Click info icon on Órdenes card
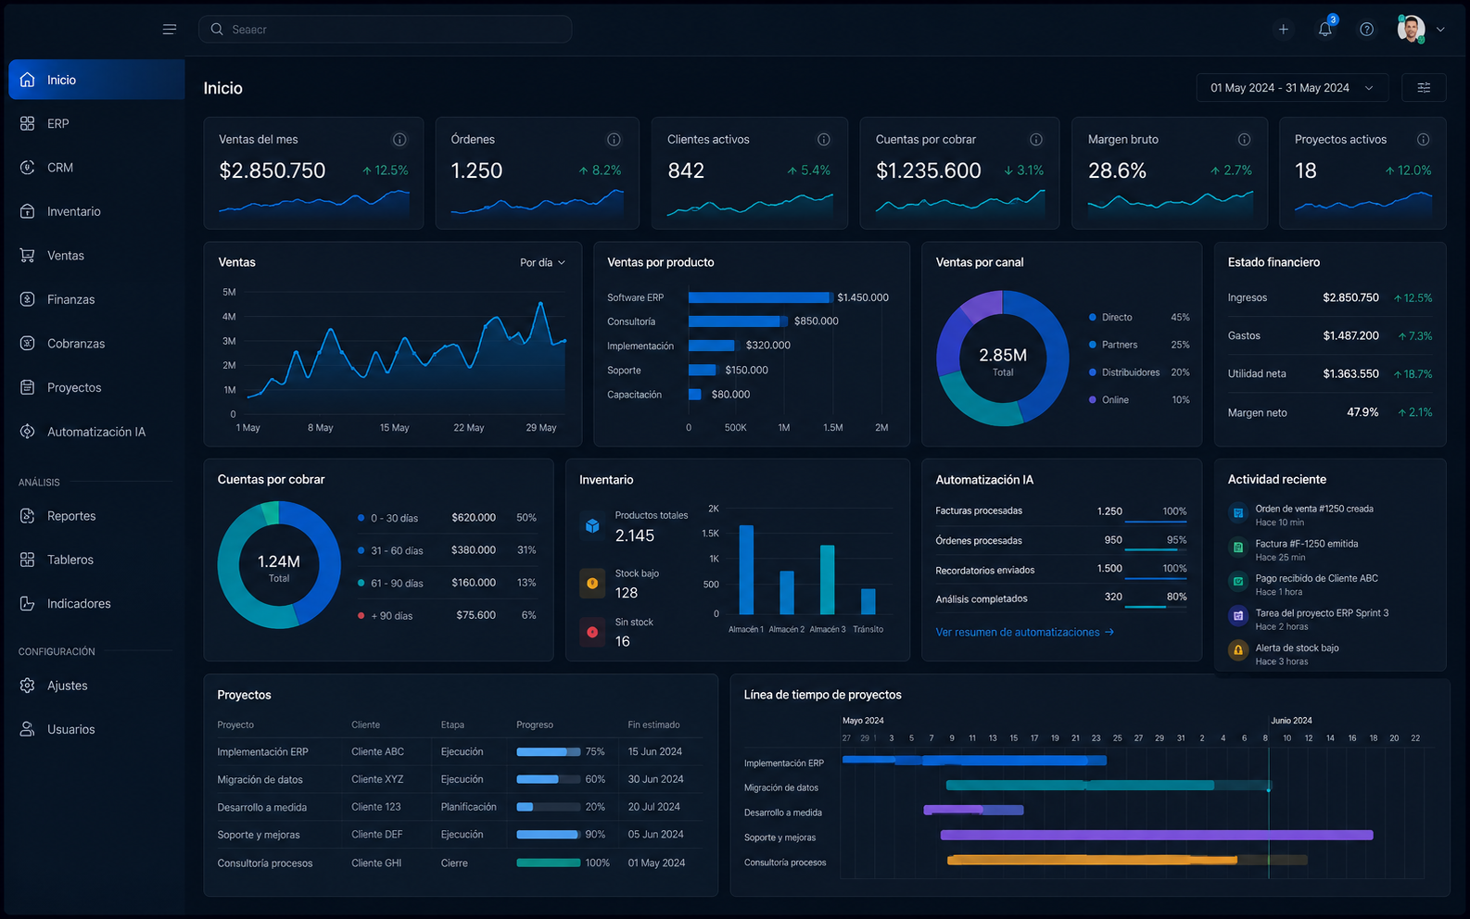The height and width of the screenshot is (919, 1470). pyautogui.click(x=614, y=140)
